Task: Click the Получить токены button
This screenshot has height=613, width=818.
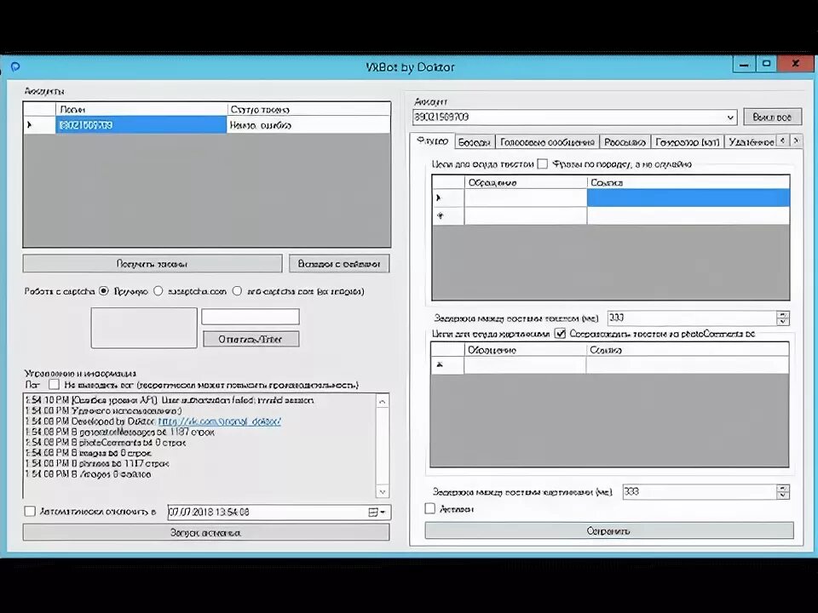Action: [x=153, y=264]
